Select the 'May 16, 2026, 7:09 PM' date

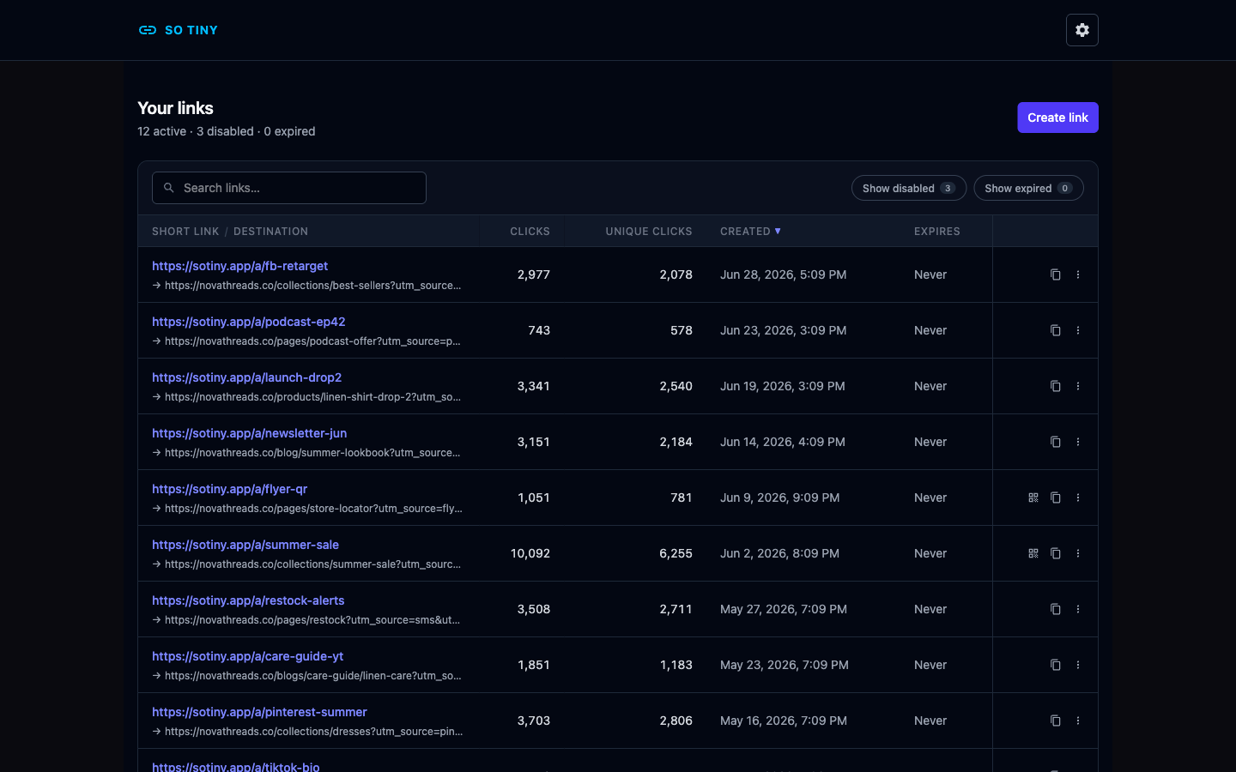pos(784,721)
